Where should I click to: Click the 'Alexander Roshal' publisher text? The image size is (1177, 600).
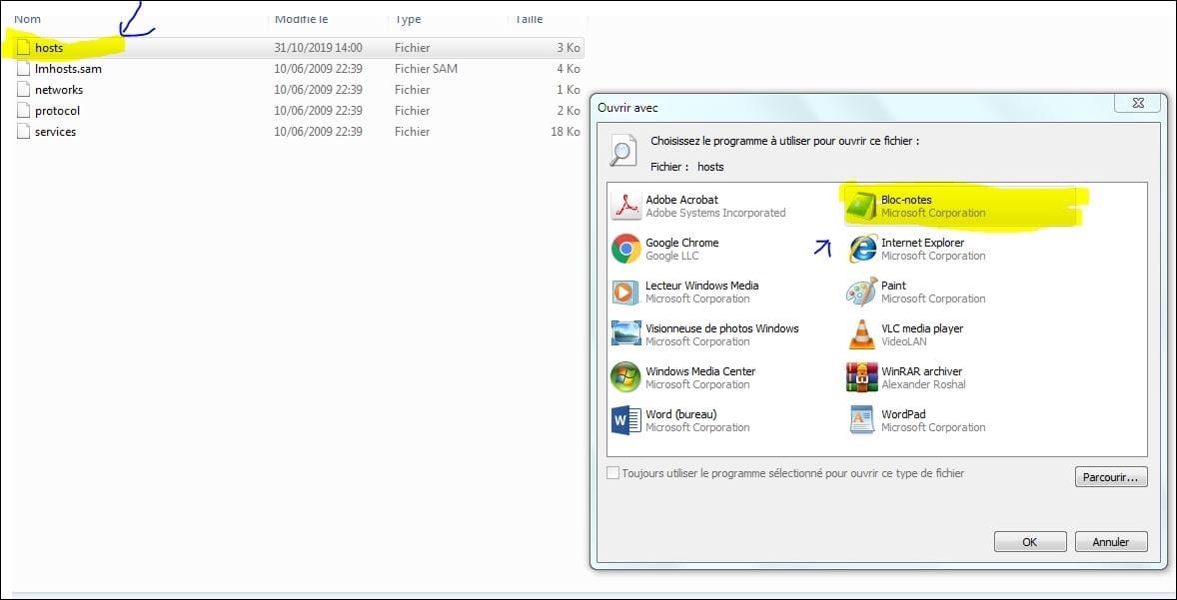tap(923, 384)
